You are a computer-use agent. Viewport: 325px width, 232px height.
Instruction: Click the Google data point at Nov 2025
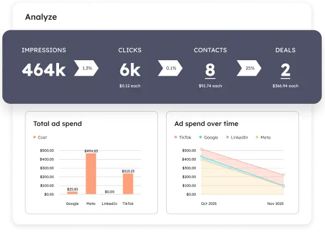click(x=283, y=185)
